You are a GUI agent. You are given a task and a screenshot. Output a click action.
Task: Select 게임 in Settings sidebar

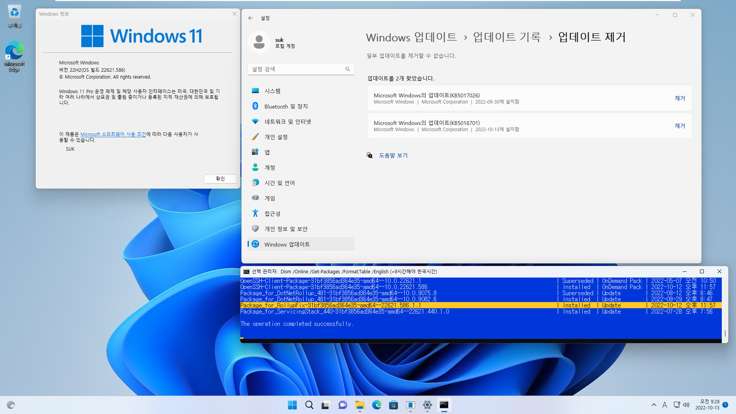(x=301, y=198)
